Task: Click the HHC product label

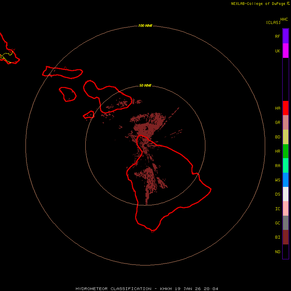Action: coord(284,19)
